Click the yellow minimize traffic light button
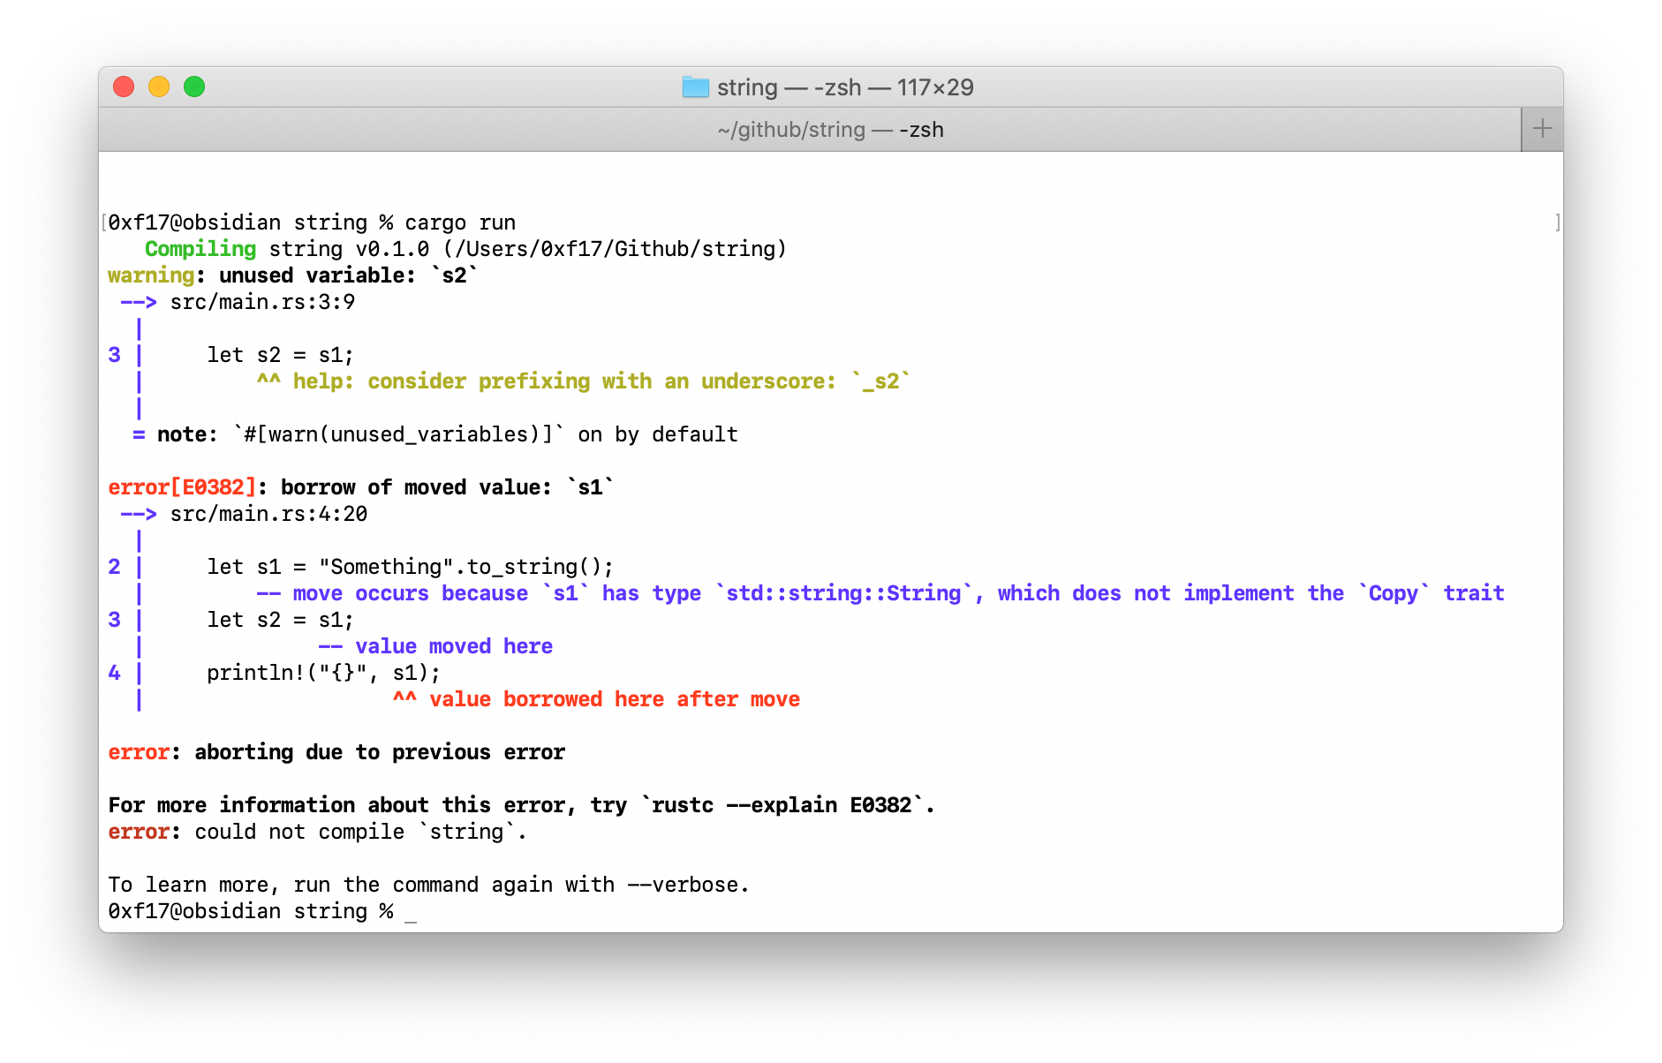Image resolution: width=1662 pixels, height=1063 pixels. tap(160, 87)
